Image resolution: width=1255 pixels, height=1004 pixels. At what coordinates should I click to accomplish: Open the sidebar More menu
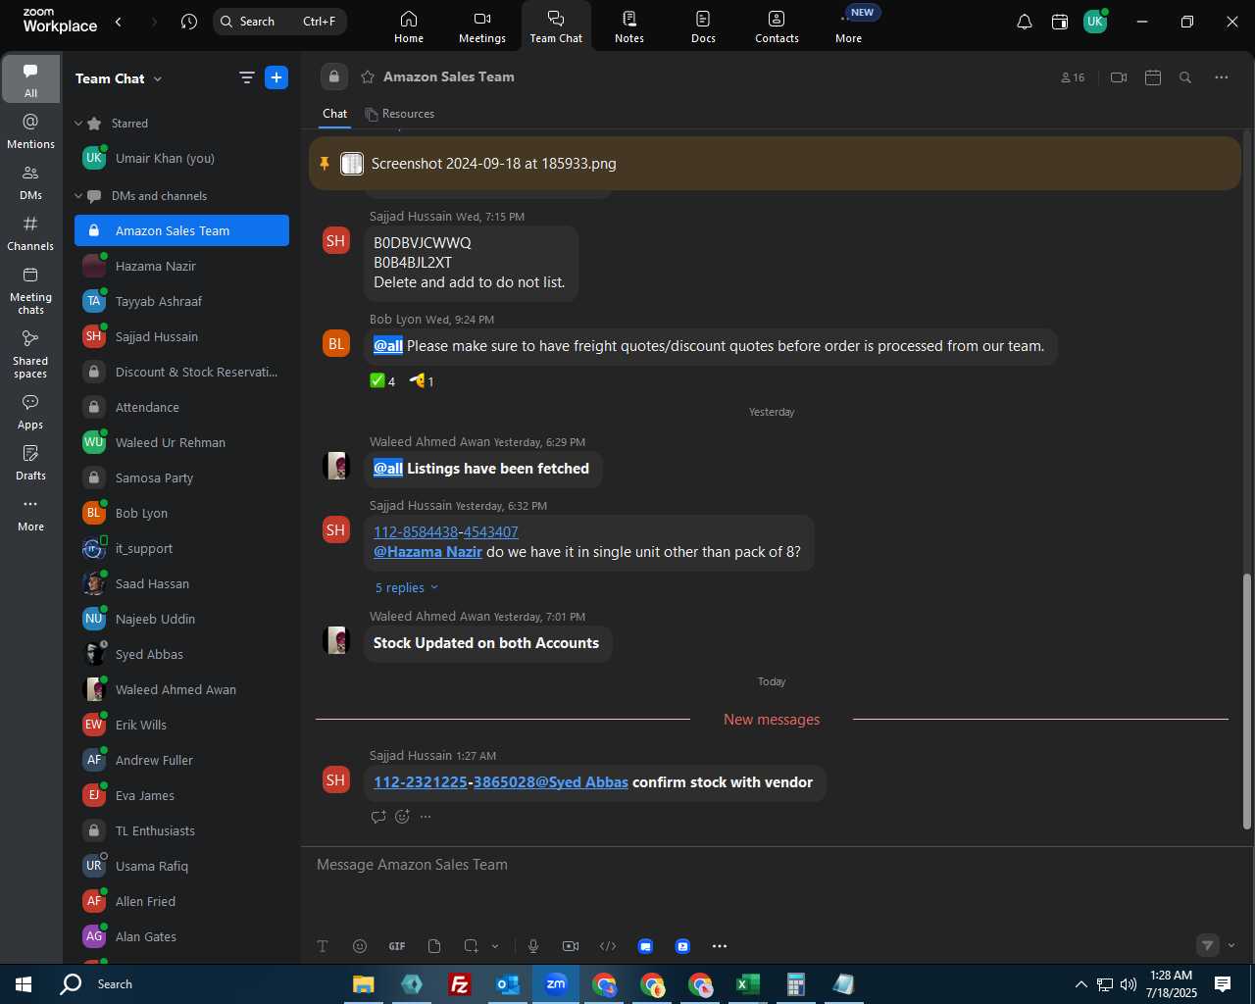pos(30,514)
